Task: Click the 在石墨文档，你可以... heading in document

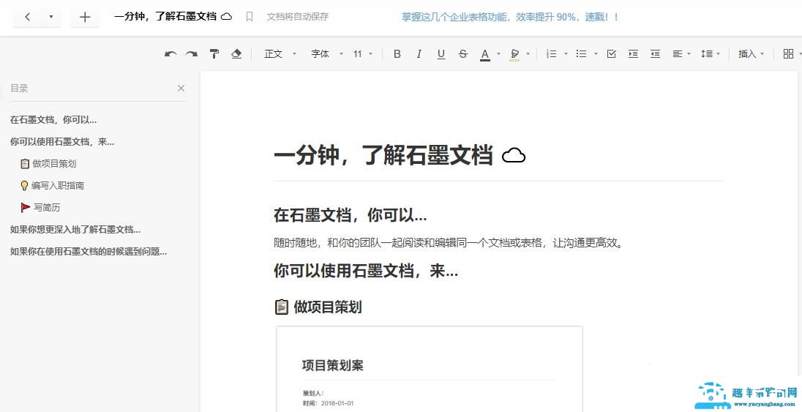Action: point(350,215)
